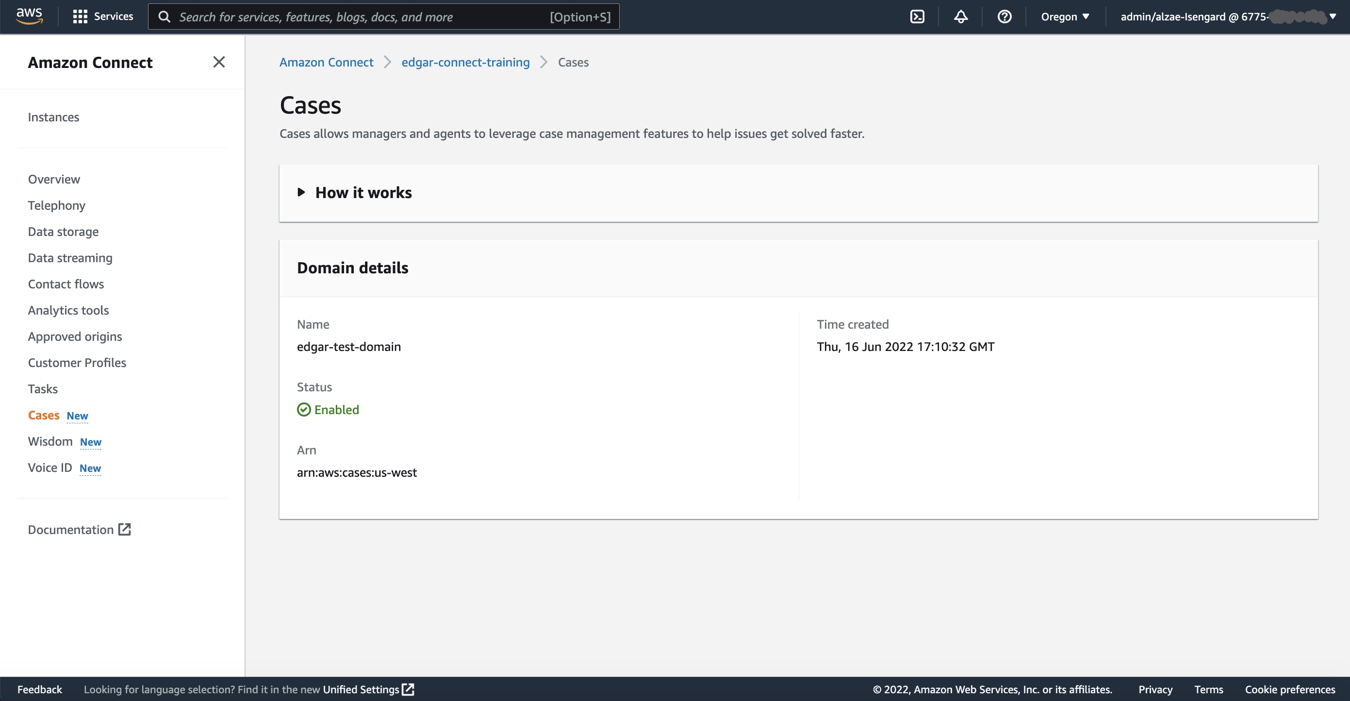
Task: Select Customer Profiles menu item
Action: coord(76,362)
